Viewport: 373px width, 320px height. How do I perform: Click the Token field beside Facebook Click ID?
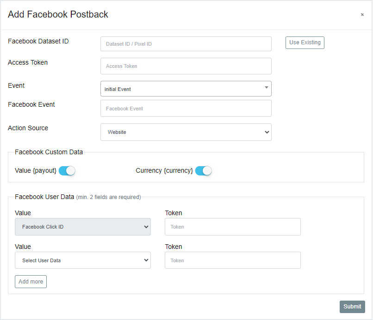pos(232,227)
